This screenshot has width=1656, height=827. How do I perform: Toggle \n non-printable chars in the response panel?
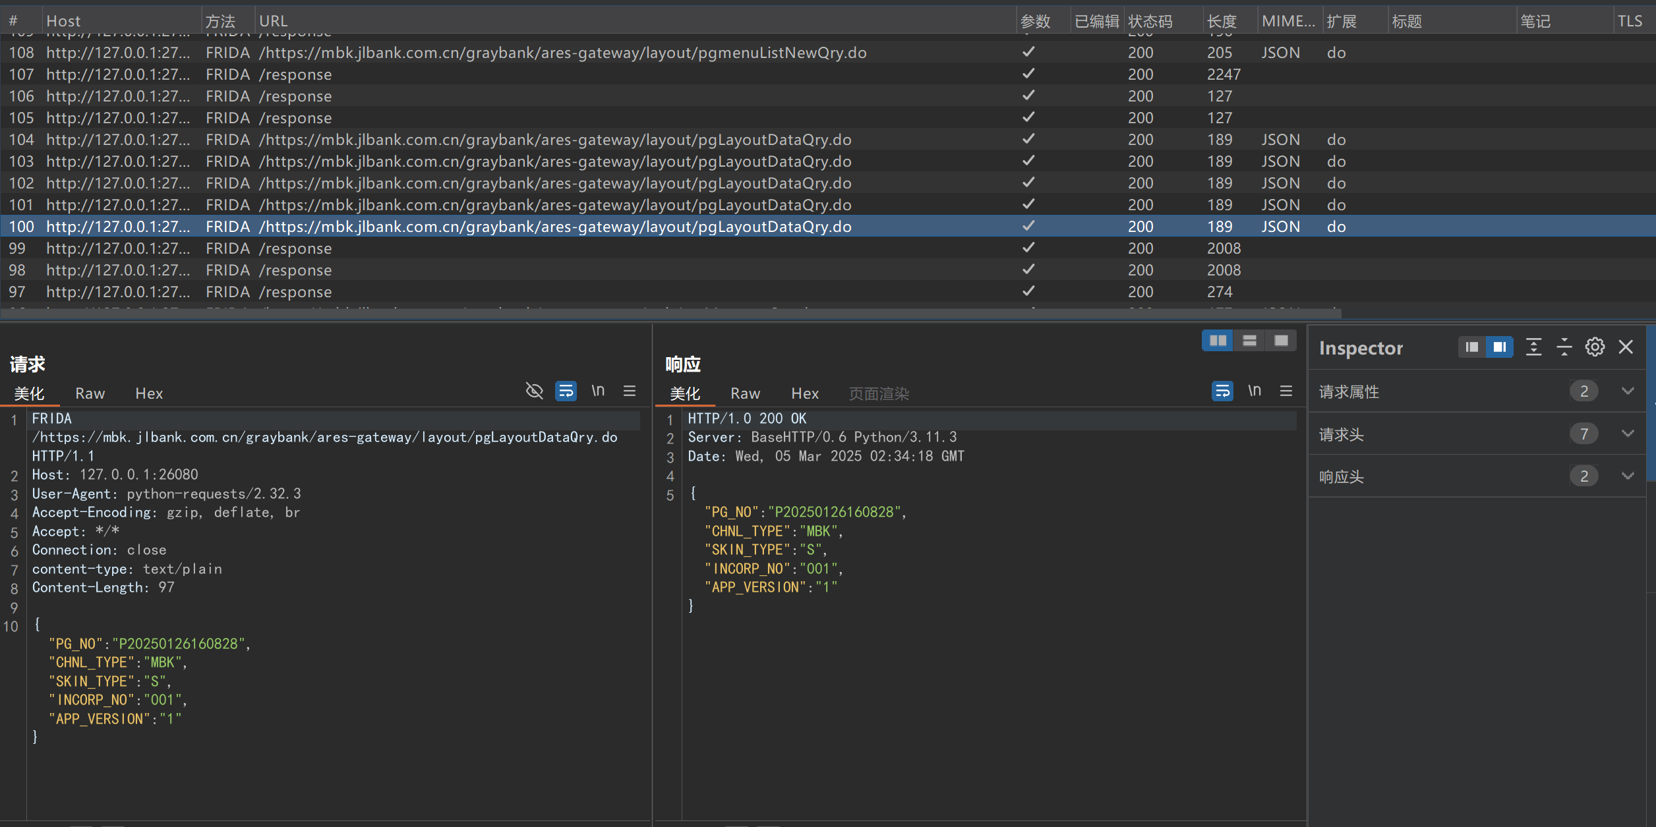click(1254, 391)
